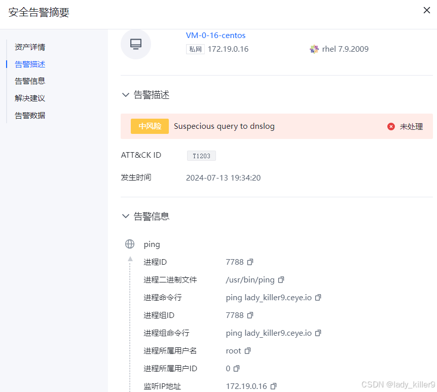This screenshot has width=437, height=392.
Task: Click the server asset icon above VM-0-16-centos
Action: [x=135, y=44]
